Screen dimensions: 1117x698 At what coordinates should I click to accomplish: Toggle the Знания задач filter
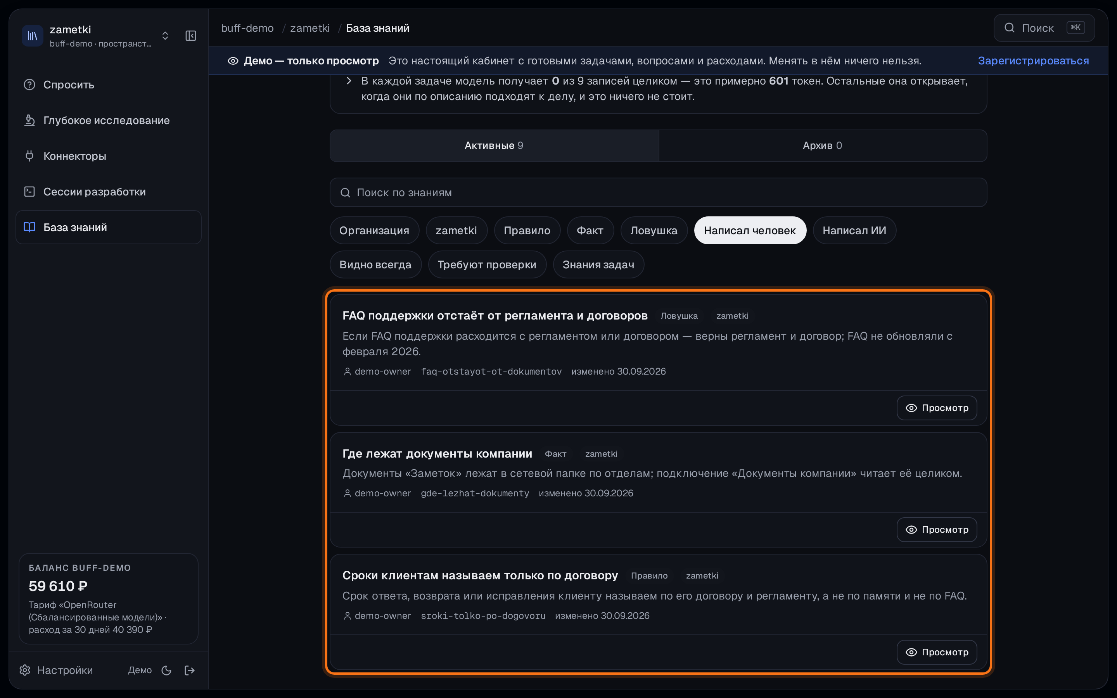click(598, 264)
